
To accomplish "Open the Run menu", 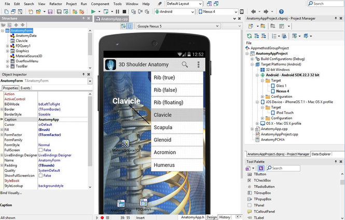I will point(84,4).
